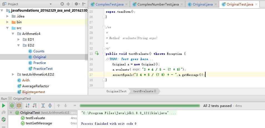This screenshot has height=128, width=265.
Task: Collapse OriginalTest node in test results
Action: 11,113
